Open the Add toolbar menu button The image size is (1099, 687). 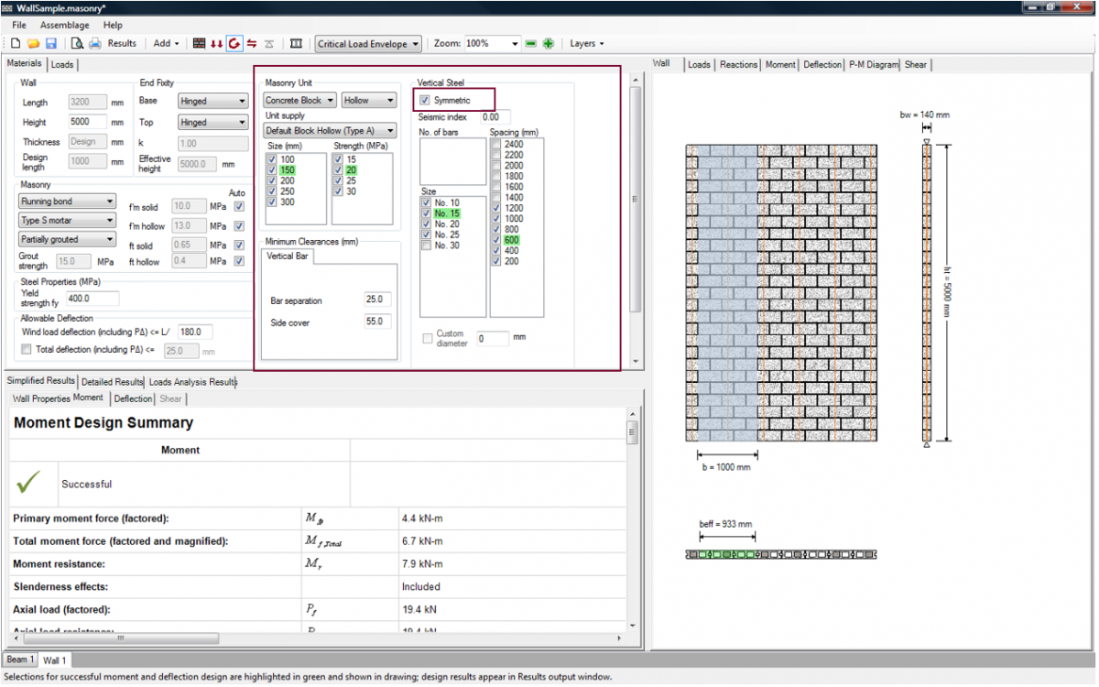pyautogui.click(x=166, y=43)
